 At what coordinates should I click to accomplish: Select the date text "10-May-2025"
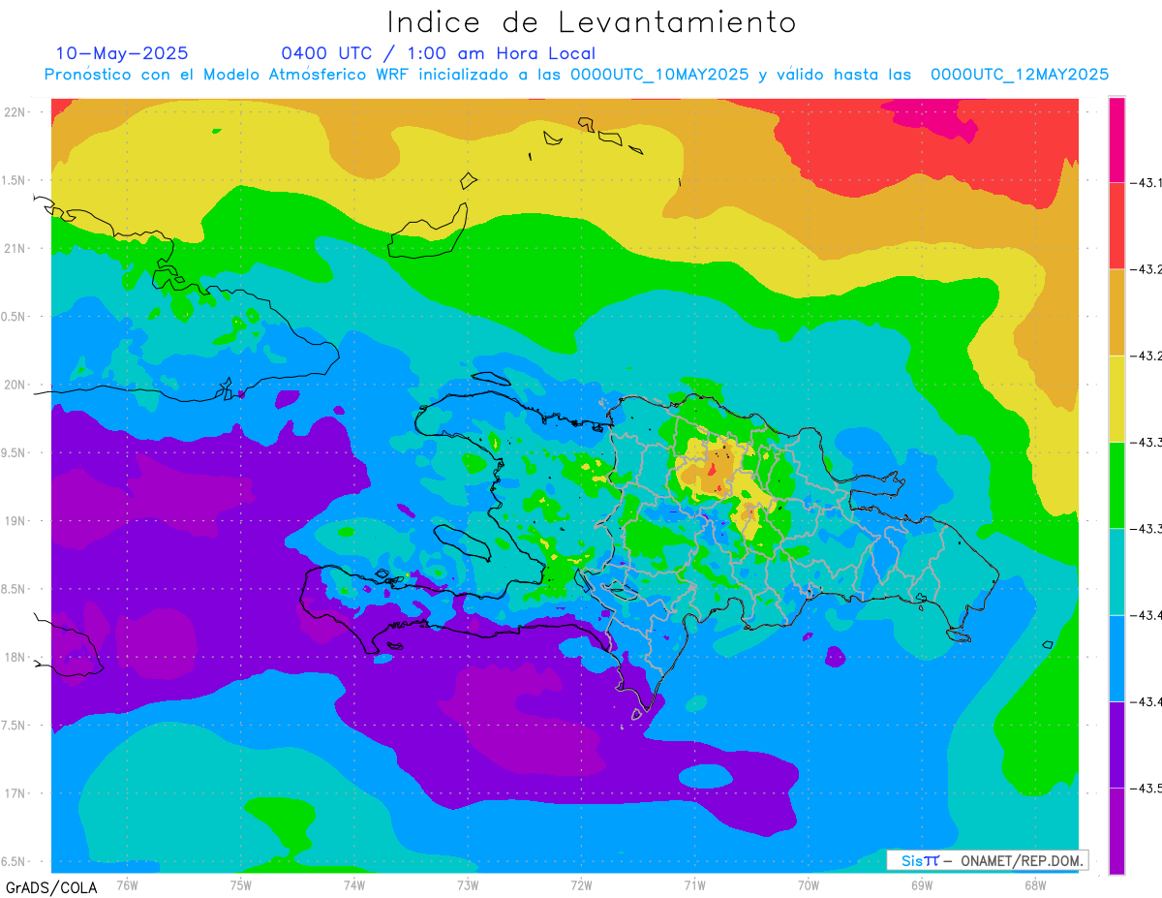[122, 53]
